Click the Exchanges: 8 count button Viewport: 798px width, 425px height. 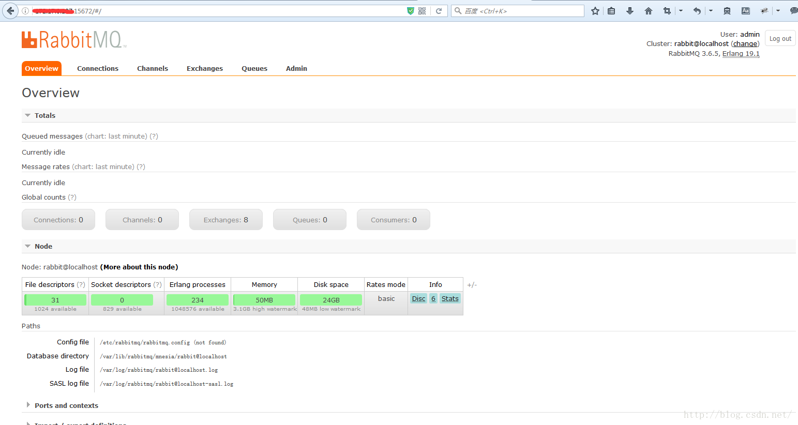click(226, 220)
